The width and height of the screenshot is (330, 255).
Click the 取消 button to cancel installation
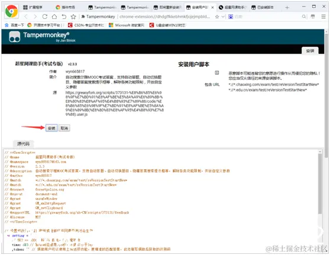[x=64, y=128]
